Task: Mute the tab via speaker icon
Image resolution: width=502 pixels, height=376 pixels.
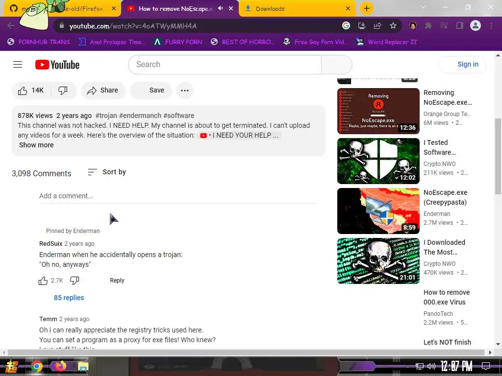Action: coord(220,8)
